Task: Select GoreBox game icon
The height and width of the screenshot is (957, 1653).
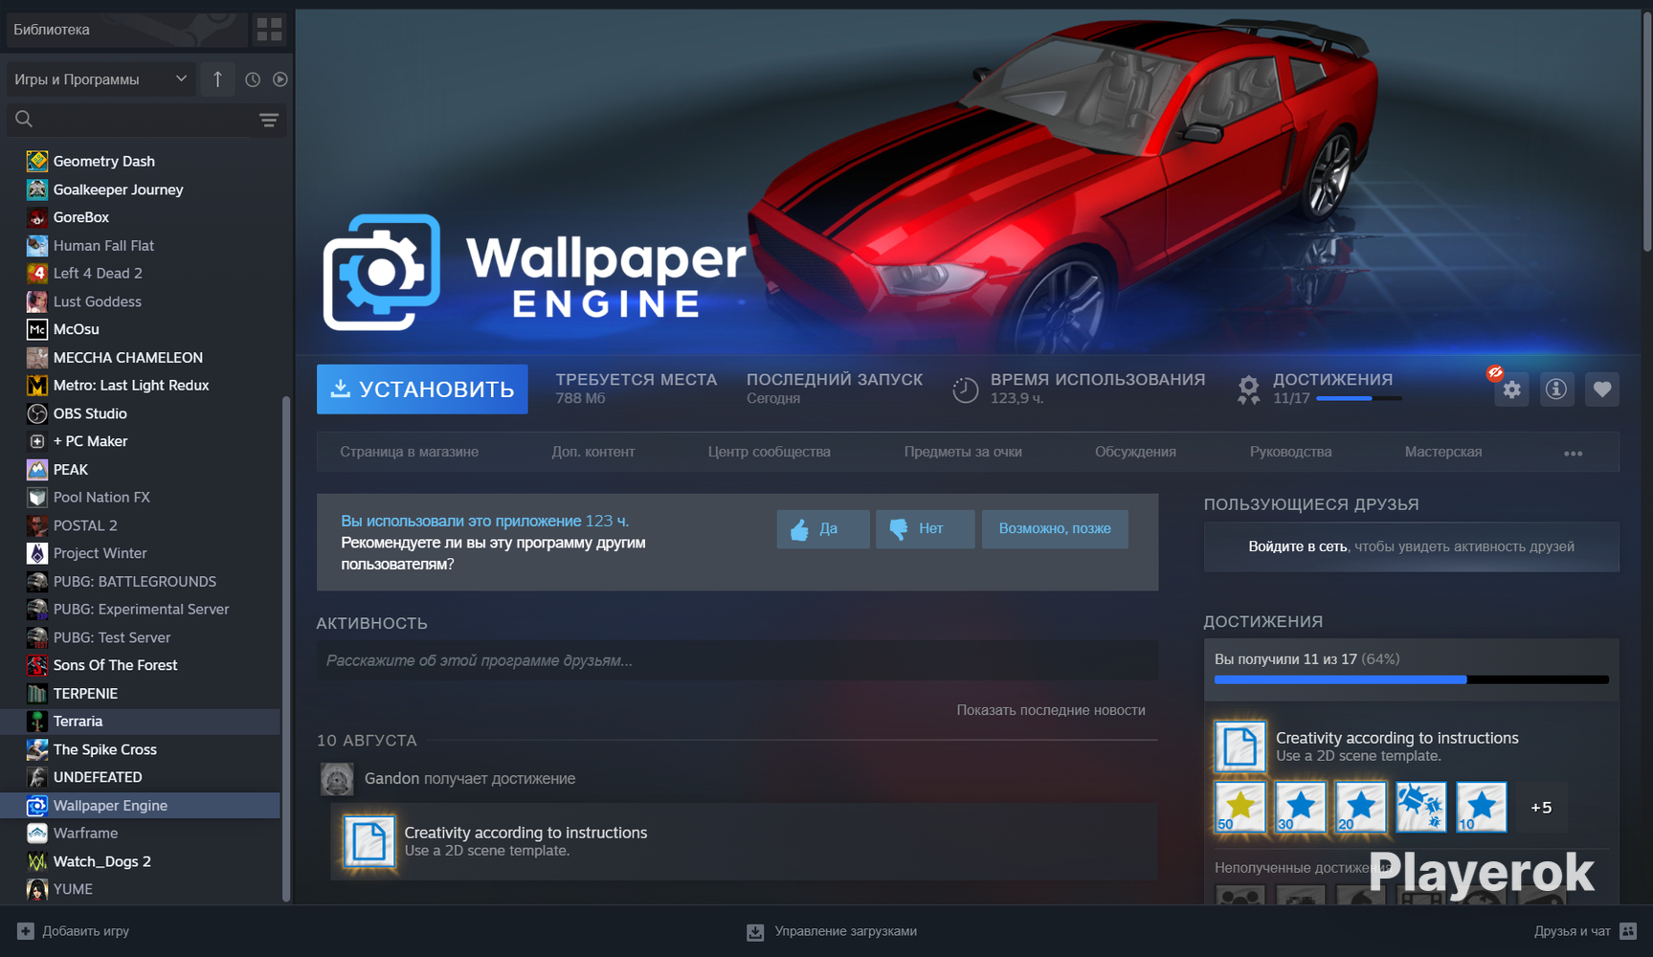Action: point(37,217)
